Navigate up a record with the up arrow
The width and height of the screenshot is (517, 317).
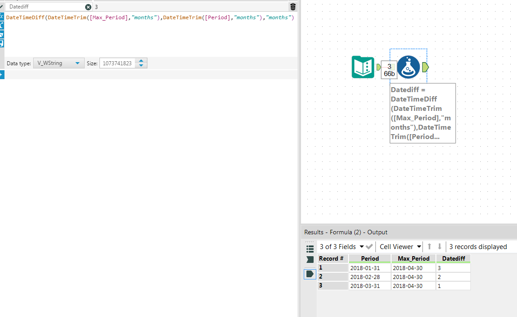pyautogui.click(x=429, y=246)
